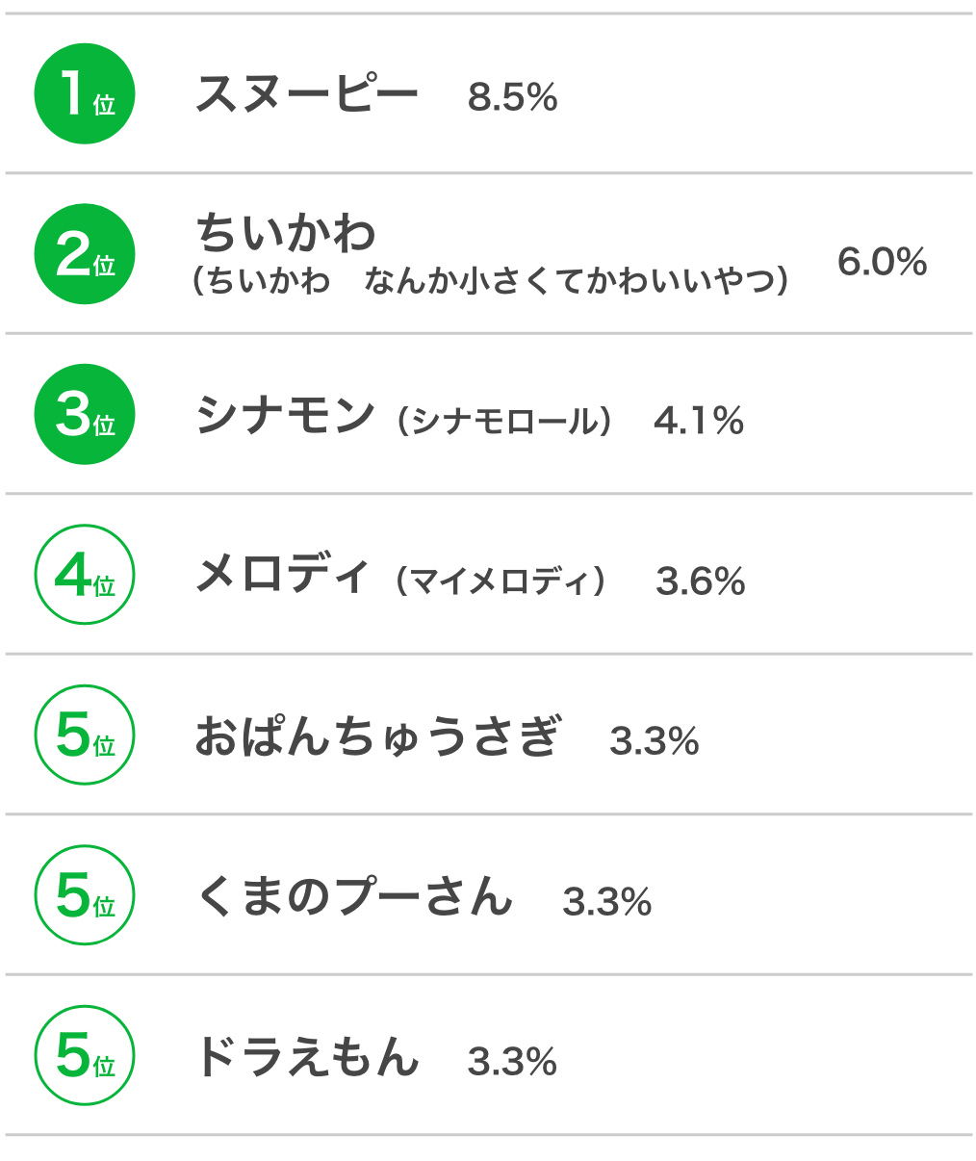Select the おぱんちゅうさぎ name
The image size is (976, 1161).
(x=377, y=735)
